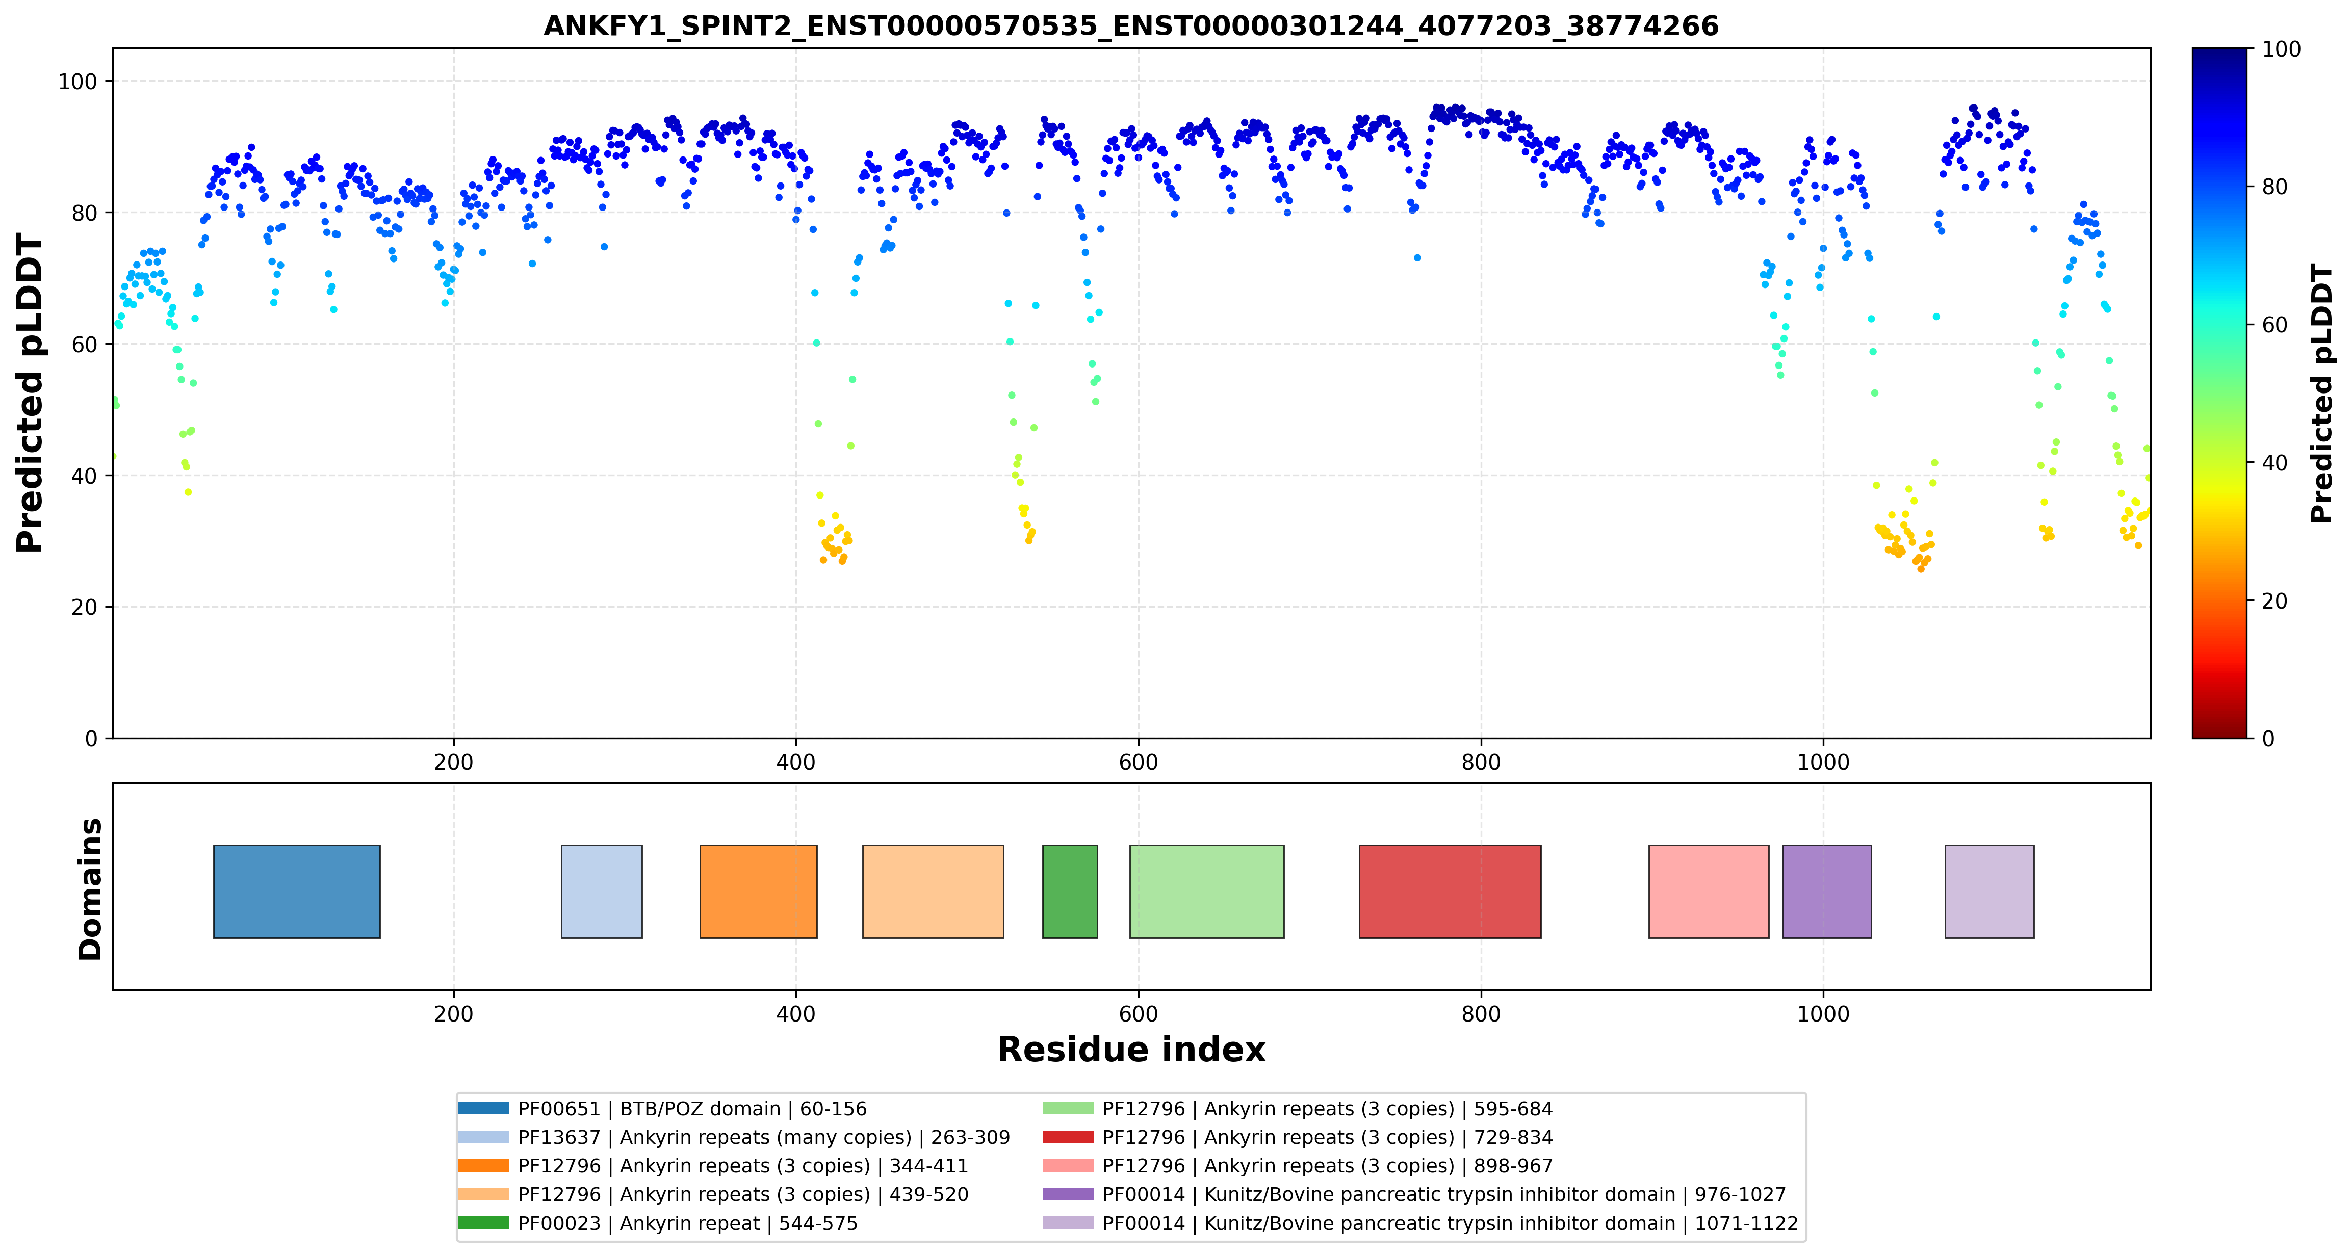Screen dimensions: 2352x1257
Task: Click the plot title text
Action: point(1131,25)
